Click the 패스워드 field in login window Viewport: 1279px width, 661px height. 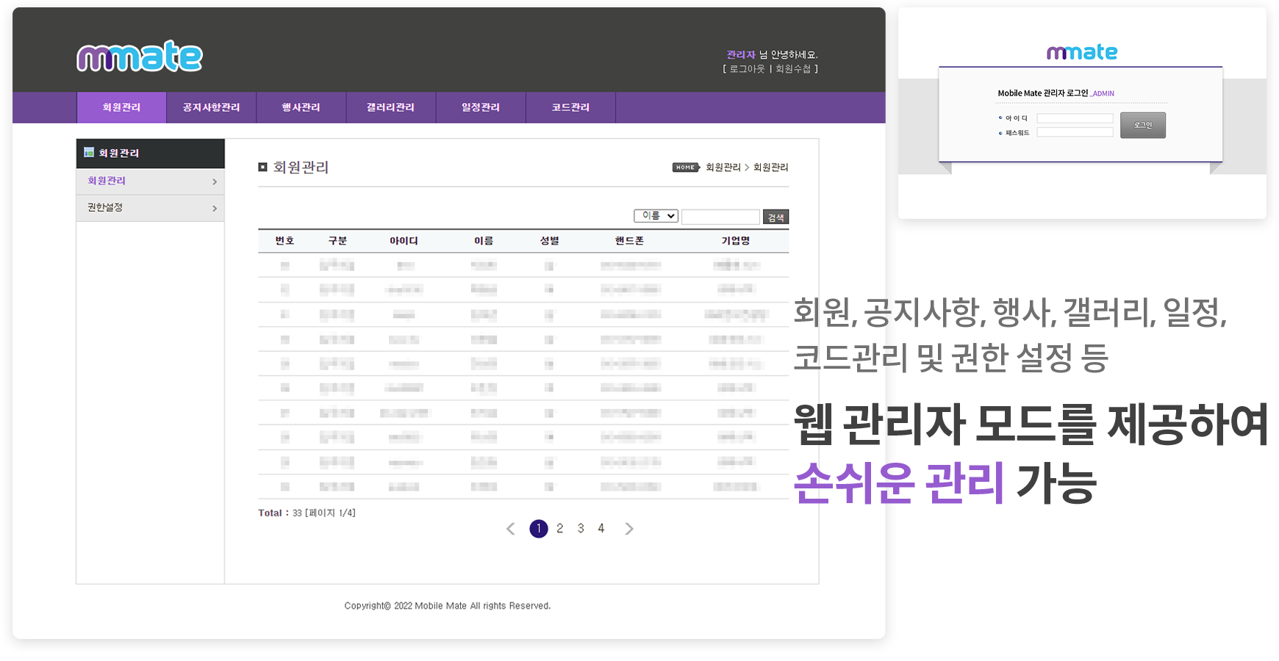click(1075, 132)
